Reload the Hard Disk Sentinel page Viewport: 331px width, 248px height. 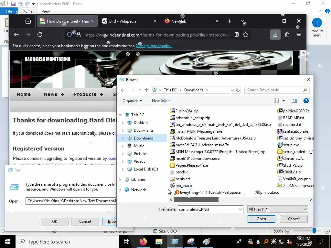[x=40, y=35]
